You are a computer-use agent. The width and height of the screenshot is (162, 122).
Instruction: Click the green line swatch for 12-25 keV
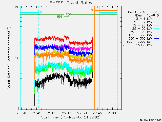[x=157, y=25]
